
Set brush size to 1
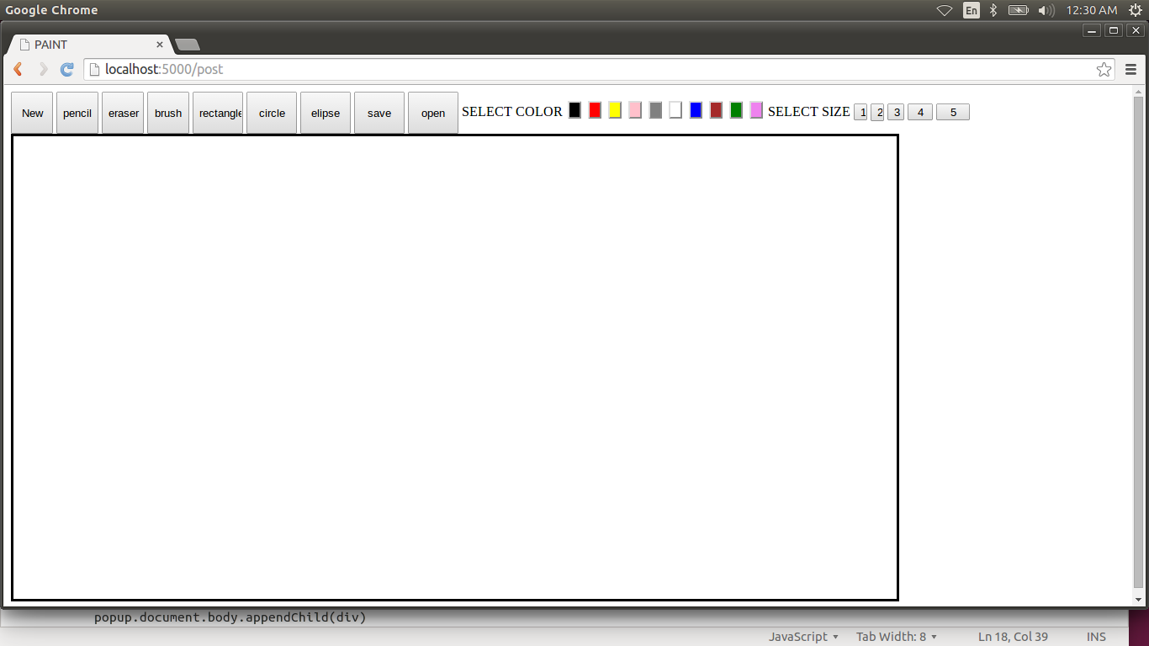[x=860, y=111]
